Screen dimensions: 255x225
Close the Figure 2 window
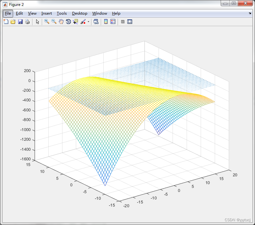(x=245, y=3)
